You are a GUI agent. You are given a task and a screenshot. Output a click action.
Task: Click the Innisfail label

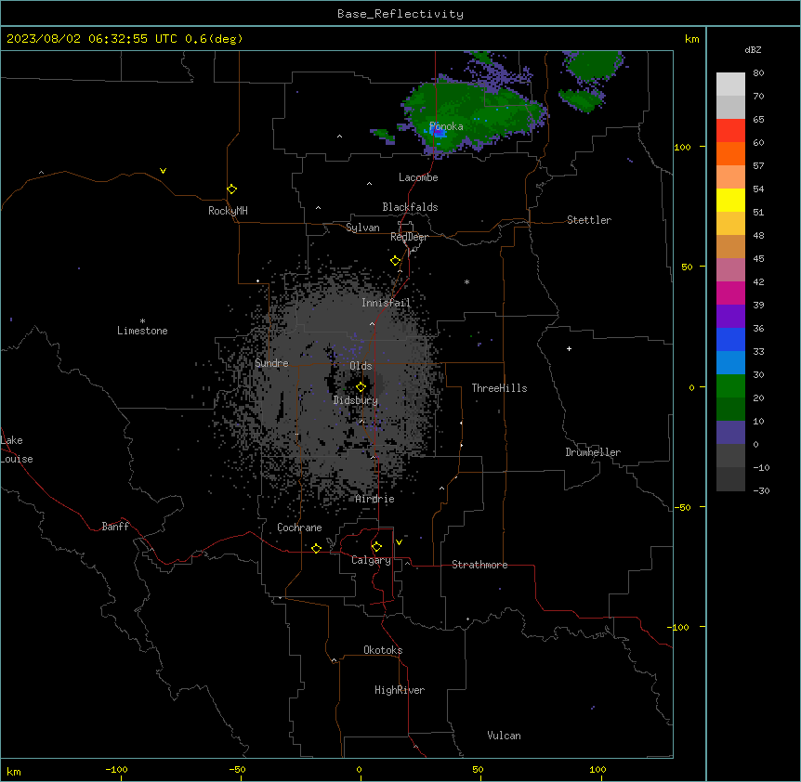click(386, 303)
